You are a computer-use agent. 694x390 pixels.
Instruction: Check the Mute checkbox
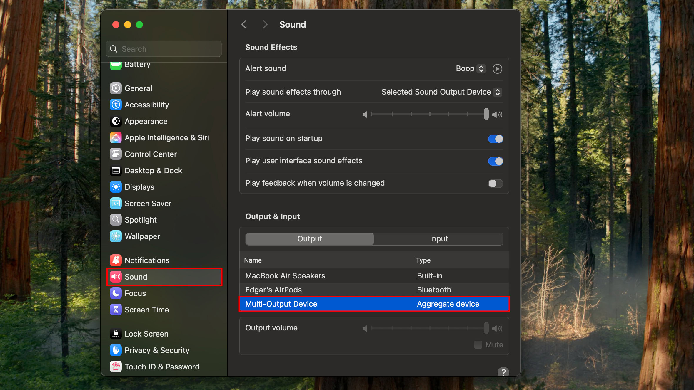478,345
